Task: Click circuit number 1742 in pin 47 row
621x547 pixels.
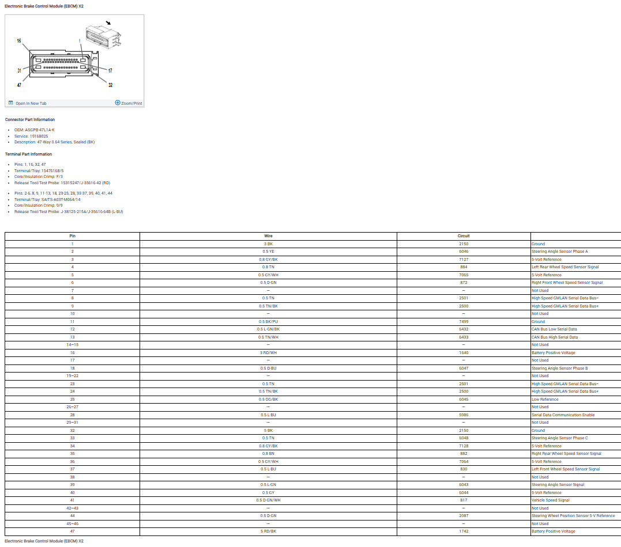Action: click(464, 531)
